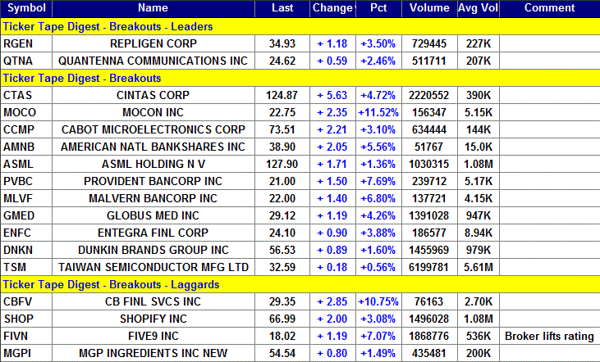Viewport: 600px width, 362px height.
Task: Click the Broker lifts rating comment
Action: tap(549, 336)
